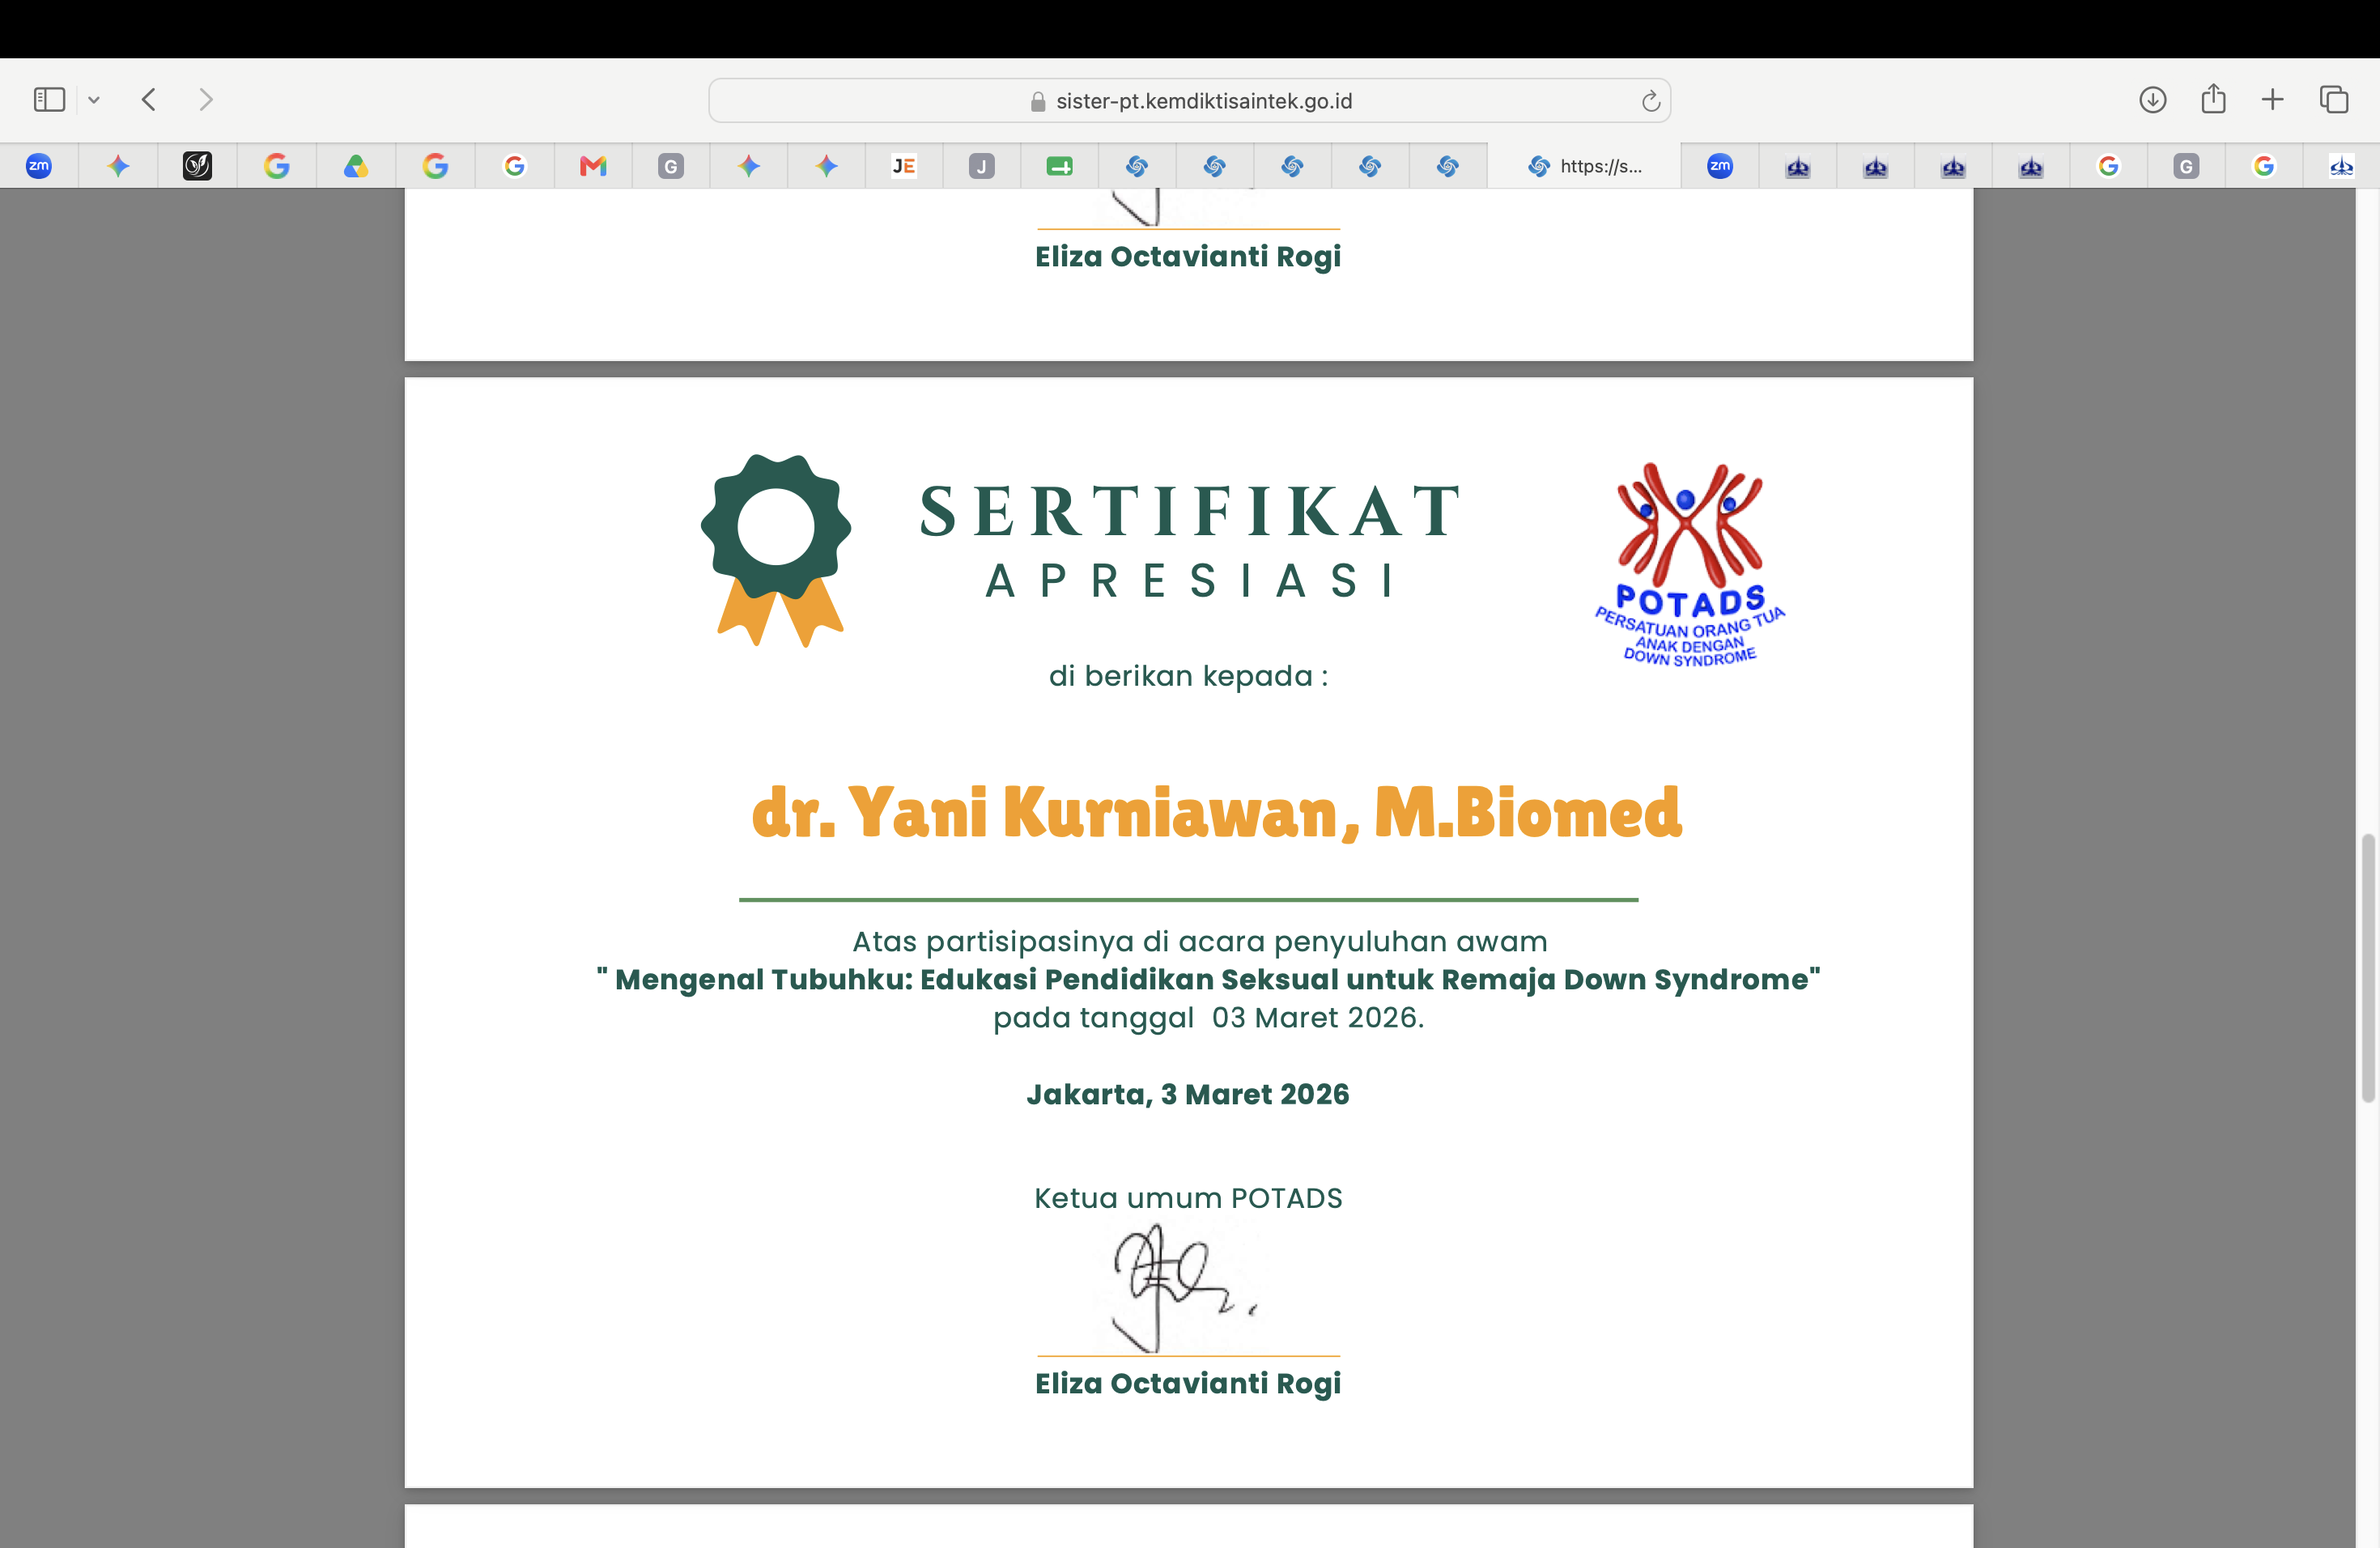This screenshot has width=2380, height=1548.
Task: Go forward to the next page
Action: pos(206,100)
